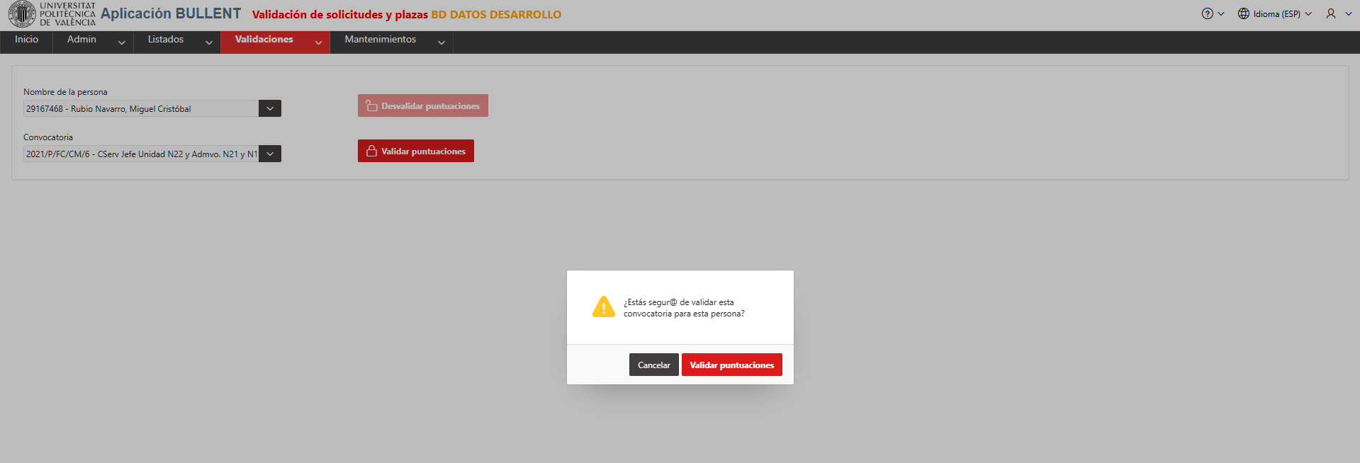Expand the Admin menu chevron

coord(122,42)
